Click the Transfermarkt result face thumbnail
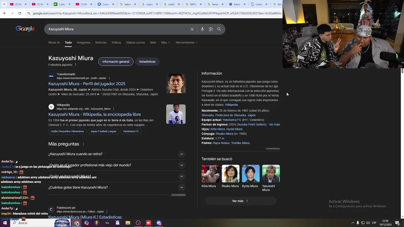The height and width of the screenshot is (227, 404). point(176,84)
